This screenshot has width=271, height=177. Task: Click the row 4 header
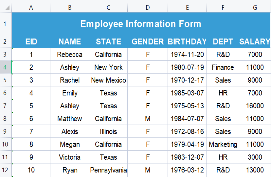click(5, 67)
